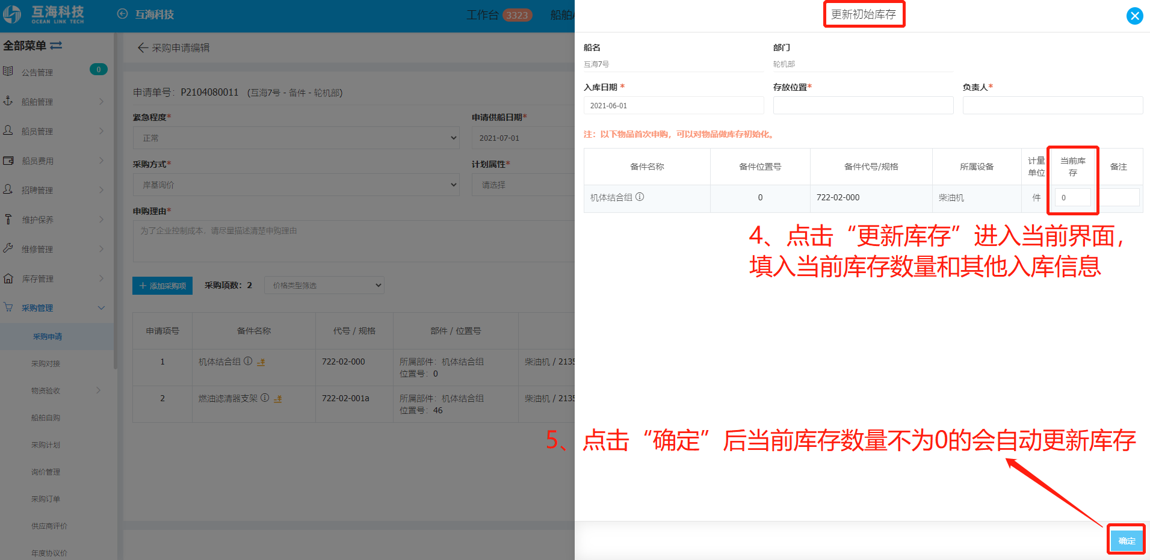Click info icon next to 燃油滤清器支架
The image size is (1150, 560).
[x=265, y=398]
